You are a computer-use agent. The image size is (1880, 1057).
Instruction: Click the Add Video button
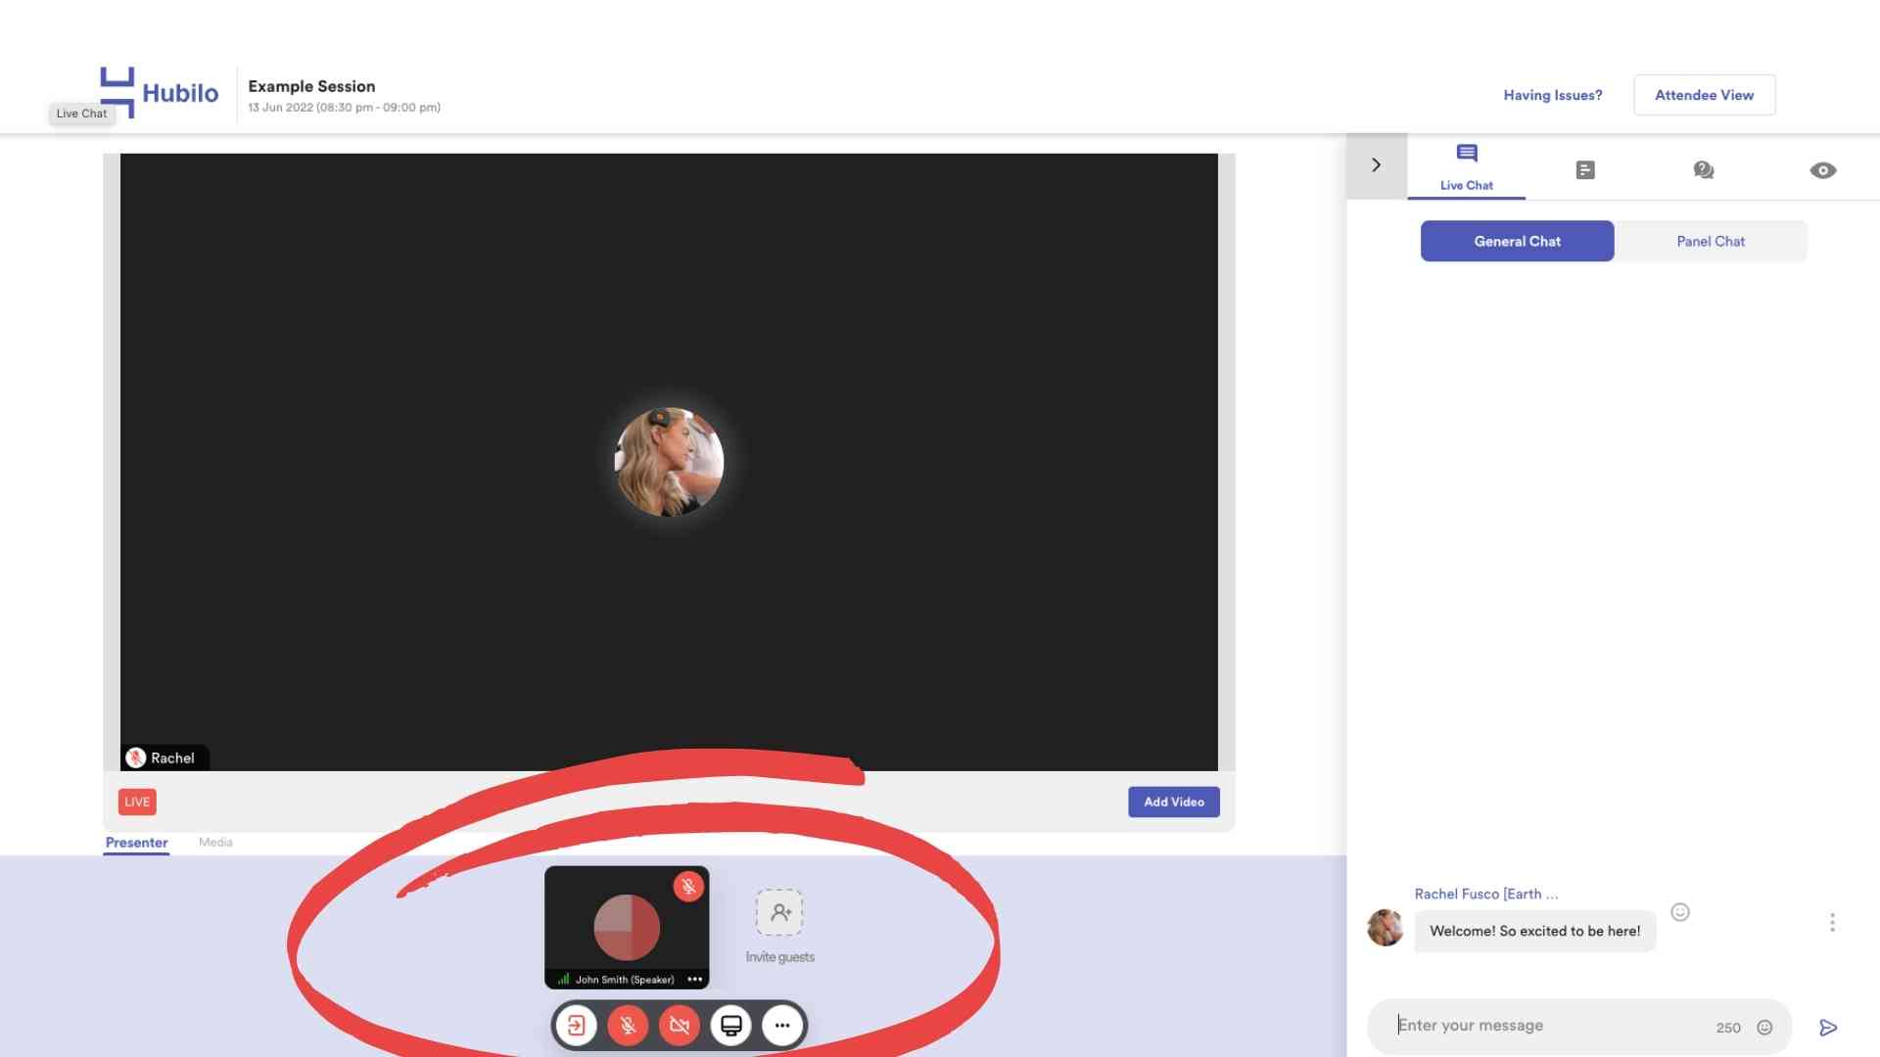[1173, 803]
